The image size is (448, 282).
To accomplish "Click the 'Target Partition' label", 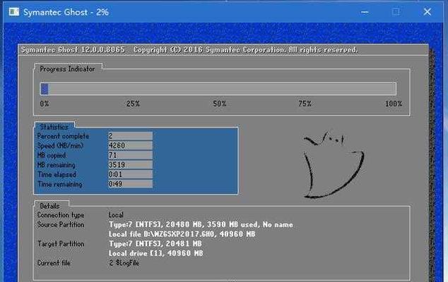I will 61,244.
